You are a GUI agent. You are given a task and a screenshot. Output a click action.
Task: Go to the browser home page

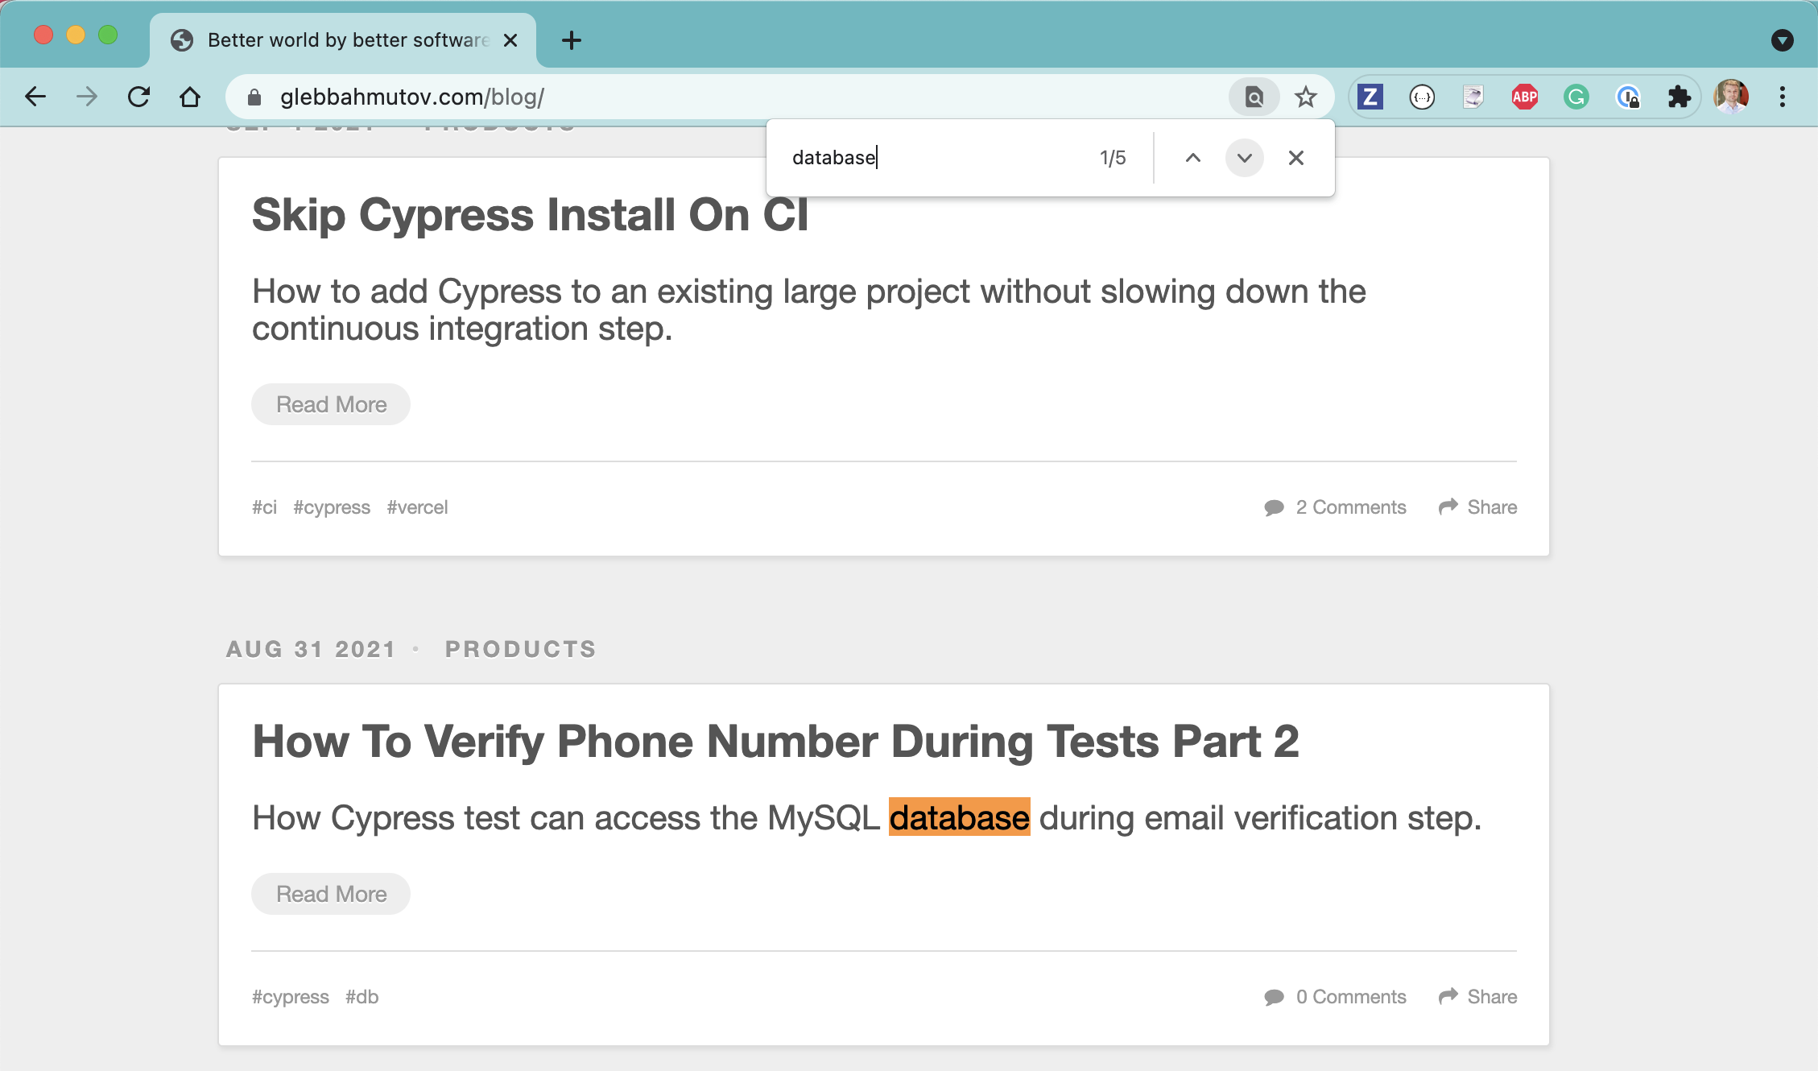(190, 97)
